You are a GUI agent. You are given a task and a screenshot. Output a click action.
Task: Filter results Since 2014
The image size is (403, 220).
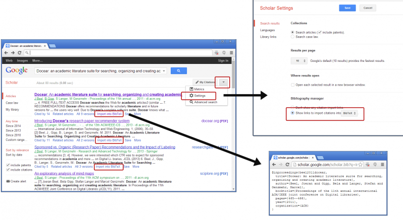pyautogui.click(x=13, y=126)
